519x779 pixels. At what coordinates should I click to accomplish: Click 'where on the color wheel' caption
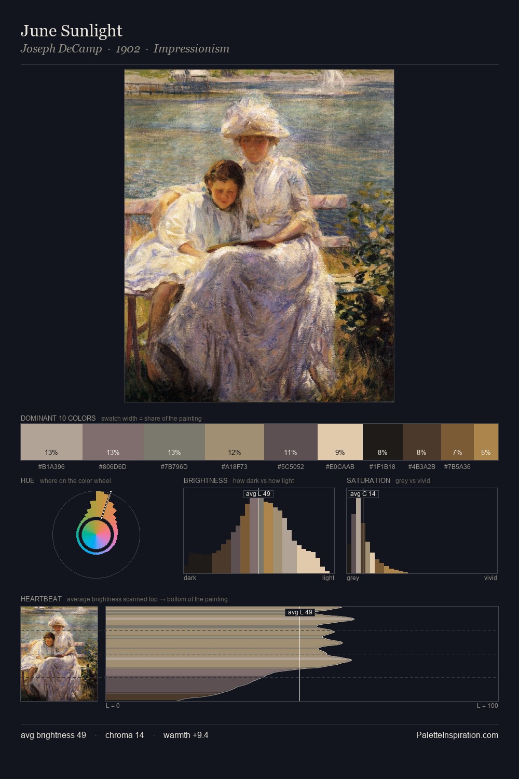[75, 481]
